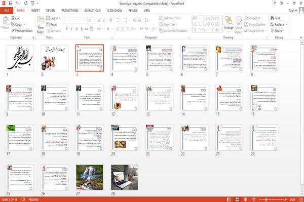The width and height of the screenshot is (304, 202).
Task: Switch to Slide Sorter view in status bar
Action: tap(237, 199)
